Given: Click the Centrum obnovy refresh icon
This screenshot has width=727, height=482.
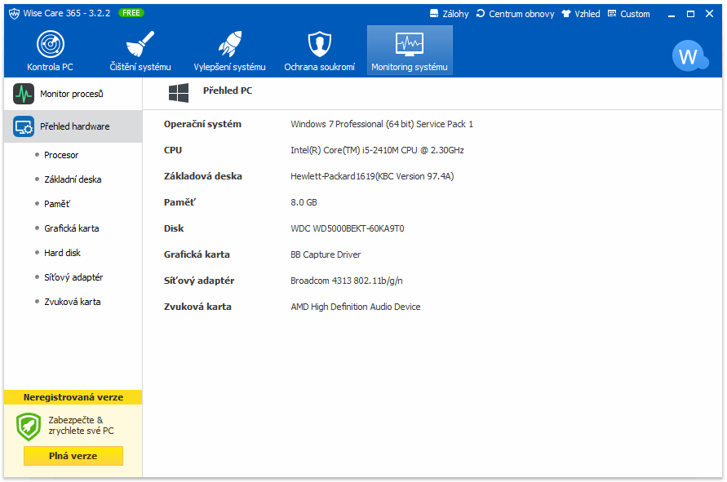Looking at the screenshot, I should (481, 13).
